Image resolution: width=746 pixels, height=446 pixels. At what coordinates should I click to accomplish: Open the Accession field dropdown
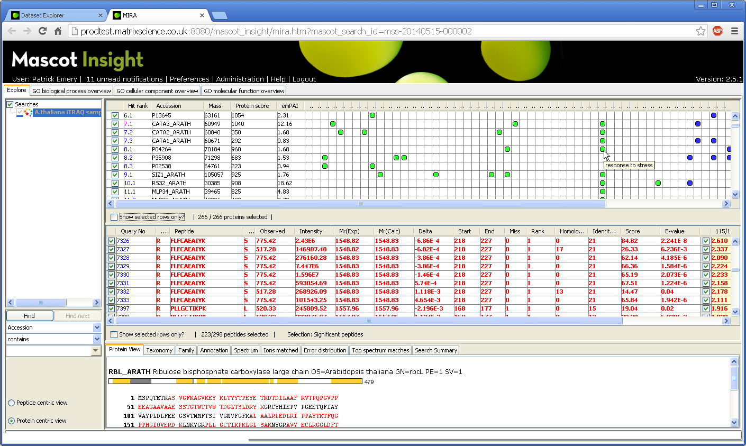coord(97,327)
